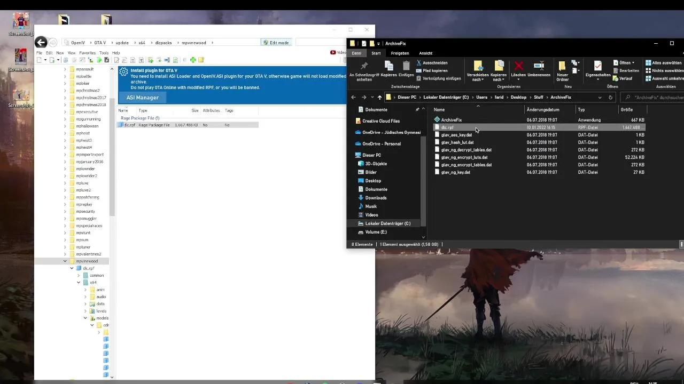Open Tools menu in OpenIV
684x384 pixels.
click(x=104, y=53)
